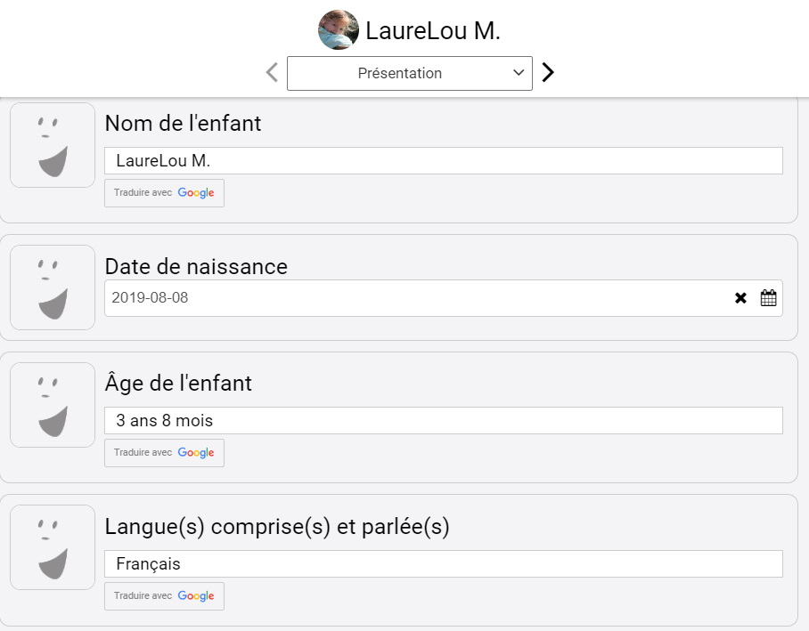Open the Présentation section dropdown
Viewport: 809px width, 631px height.
click(x=410, y=73)
